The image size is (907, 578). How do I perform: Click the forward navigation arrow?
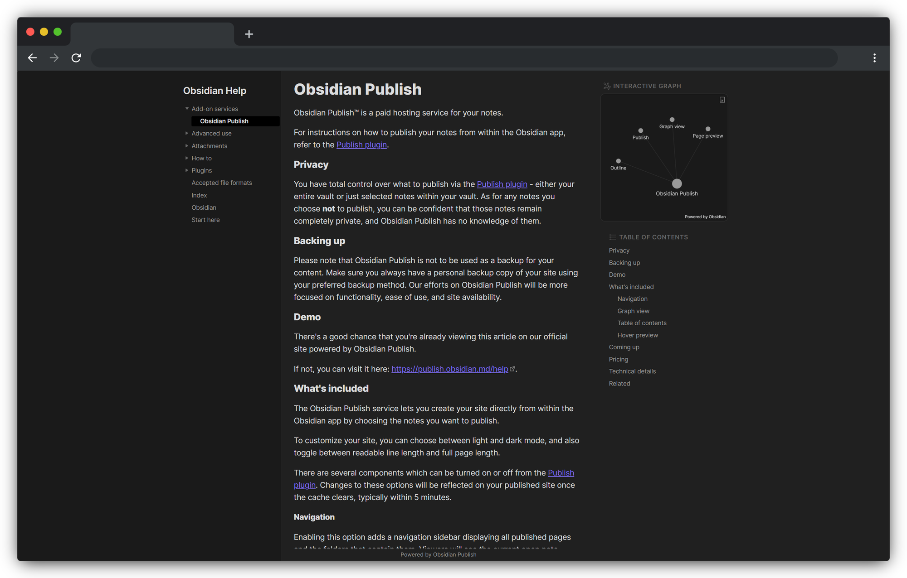pyautogui.click(x=54, y=58)
